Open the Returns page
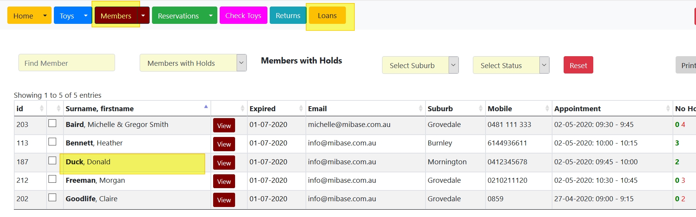Image resolution: width=696 pixels, height=217 pixels. (x=288, y=16)
